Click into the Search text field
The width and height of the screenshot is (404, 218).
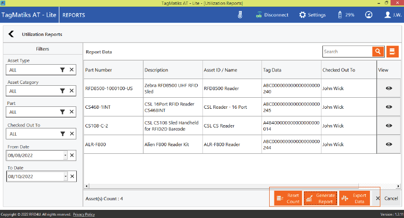point(346,52)
